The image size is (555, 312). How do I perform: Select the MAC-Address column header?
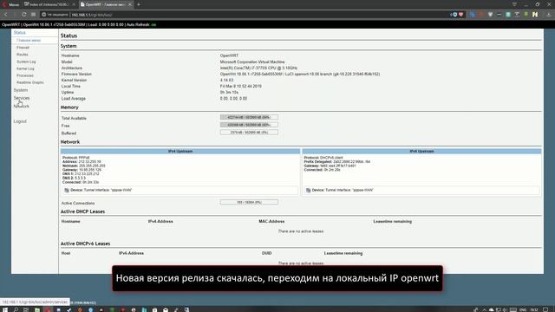pyautogui.click(x=271, y=222)
